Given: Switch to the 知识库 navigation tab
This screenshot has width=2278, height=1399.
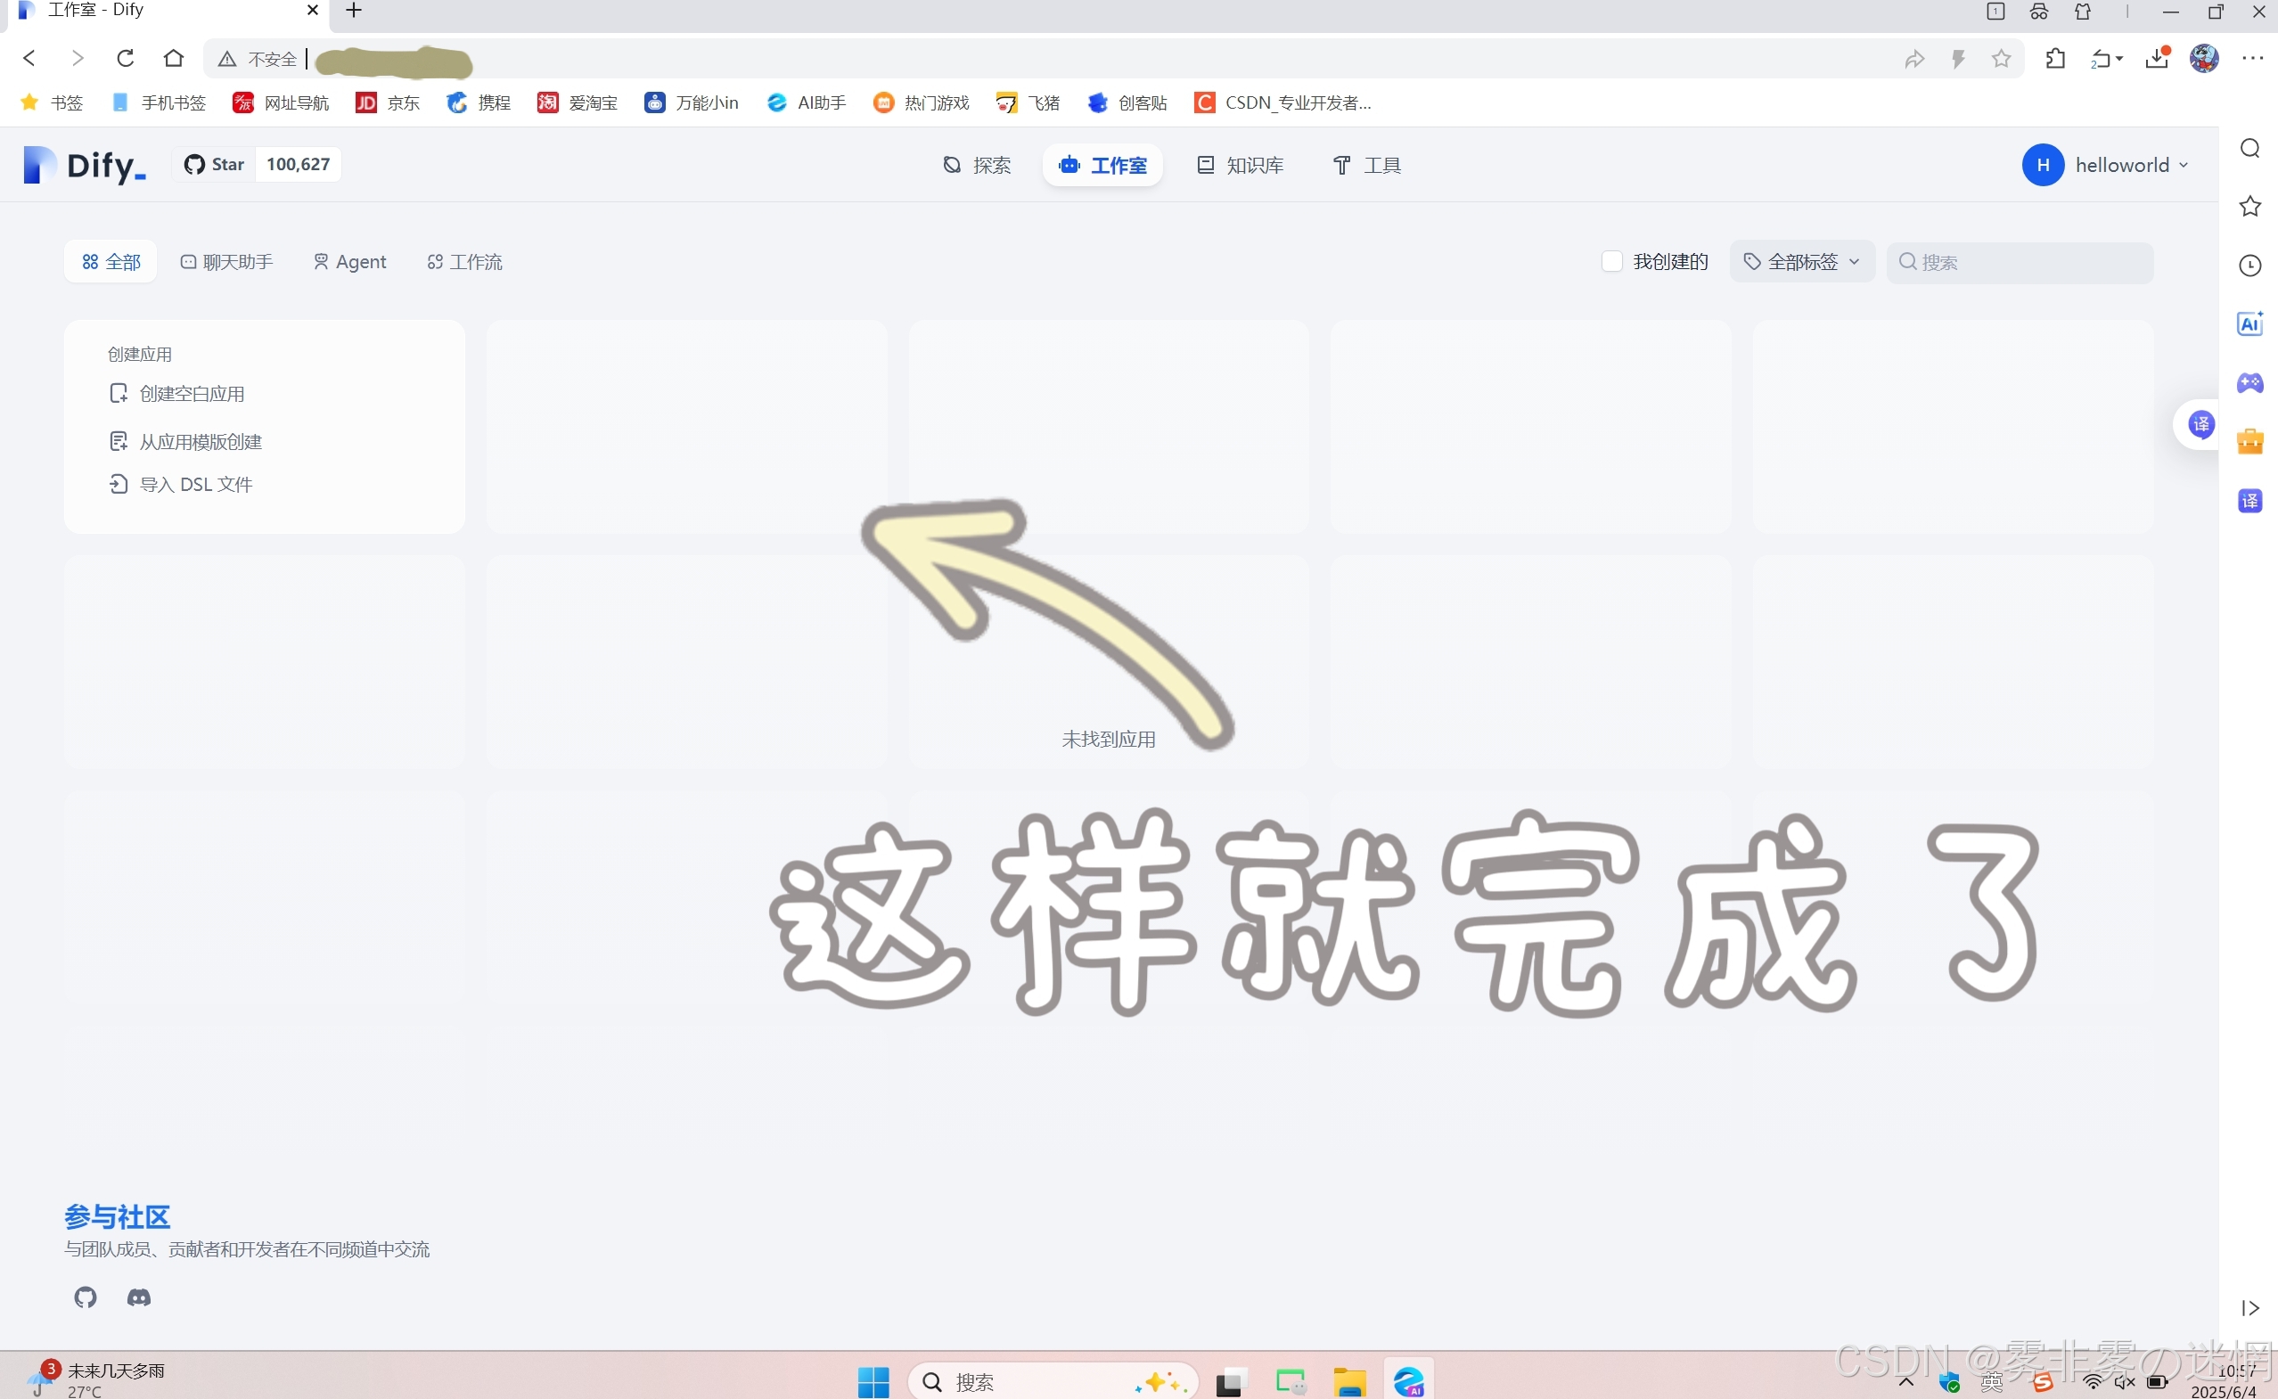Looking at the screenshot, I should point(1241,165).
